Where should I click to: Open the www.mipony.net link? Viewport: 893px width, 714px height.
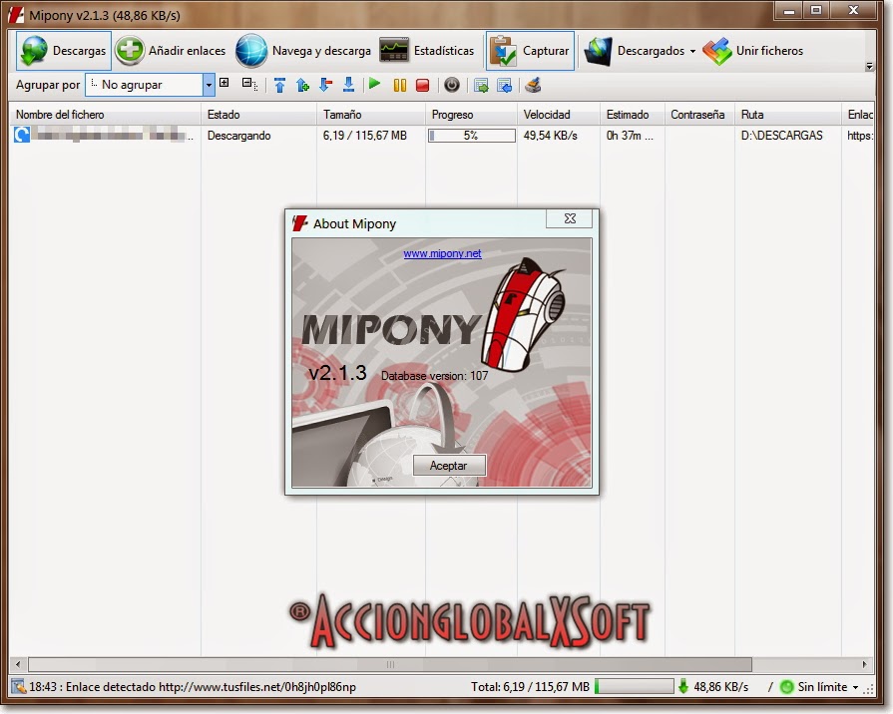coord(442,253)
